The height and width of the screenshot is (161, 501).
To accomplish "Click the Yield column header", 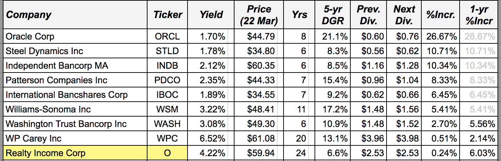I will 211,15.
